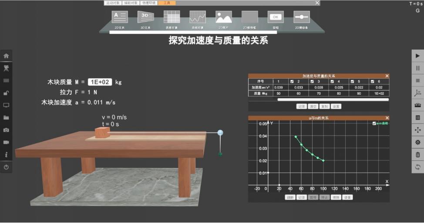Close the a与m的关系 graph panel
Viewport: 424px width, 223px height.
tap(387, 118)
